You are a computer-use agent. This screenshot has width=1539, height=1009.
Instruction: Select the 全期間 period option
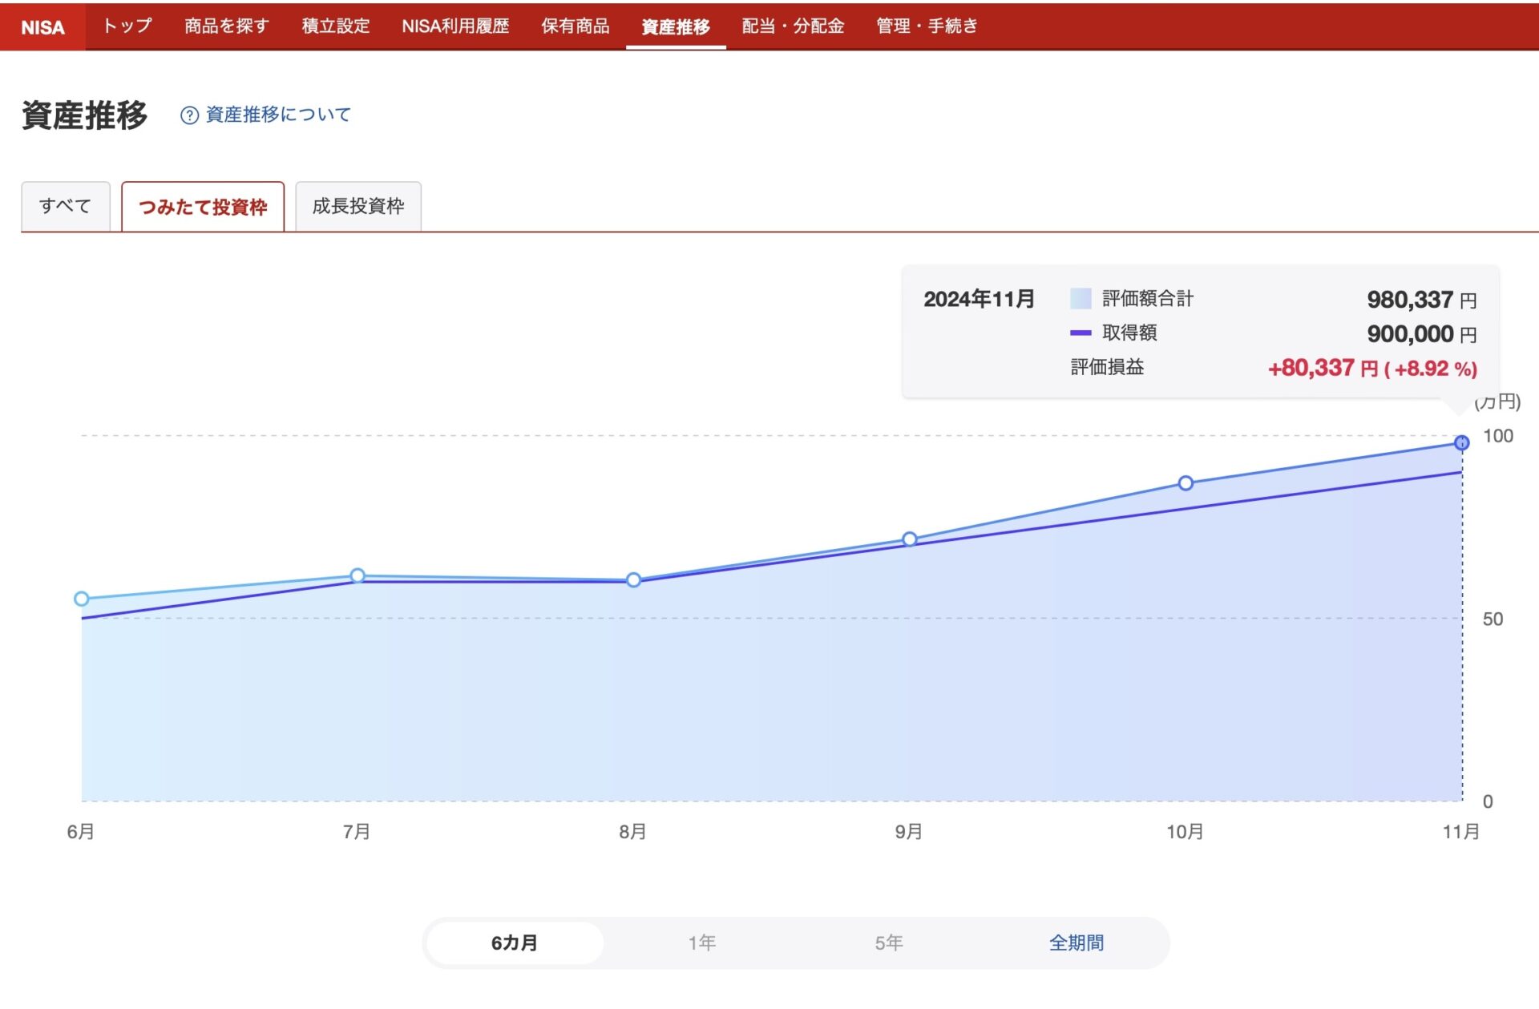1076,942
